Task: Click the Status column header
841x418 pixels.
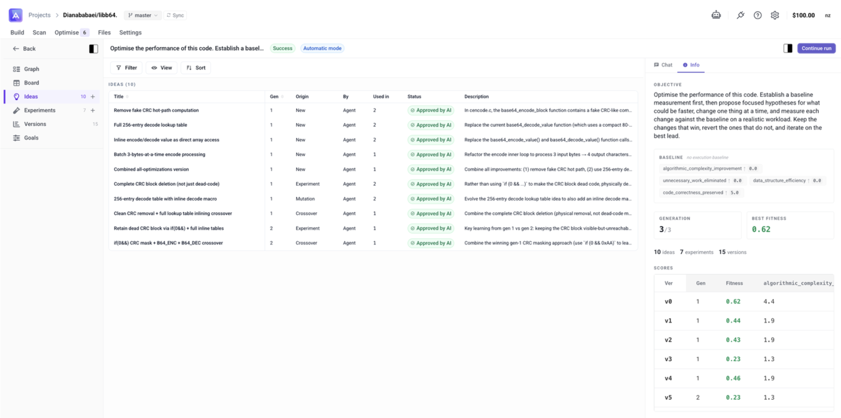Action: click(x=414, y=97)
